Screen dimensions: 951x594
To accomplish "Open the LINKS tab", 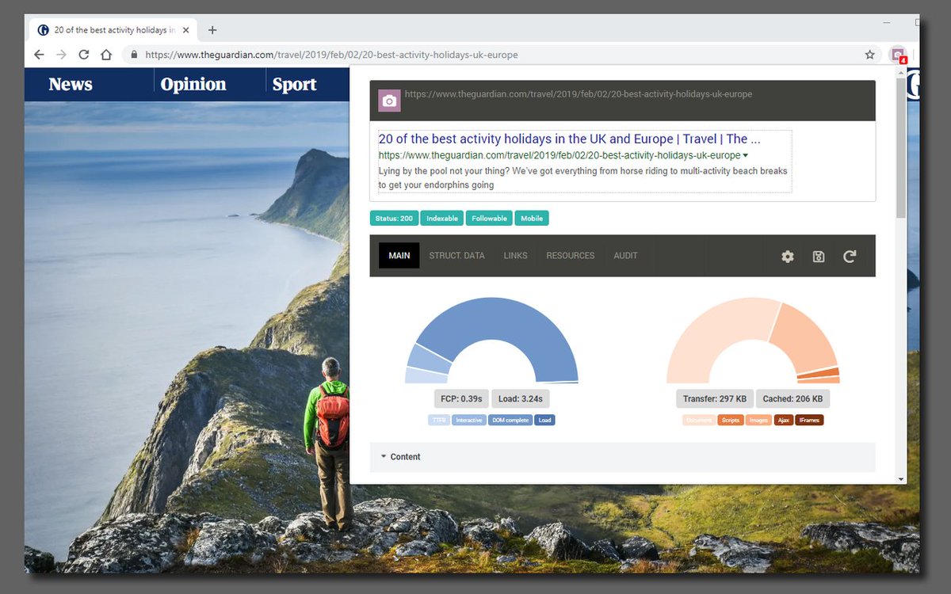I will coord(516,256).
